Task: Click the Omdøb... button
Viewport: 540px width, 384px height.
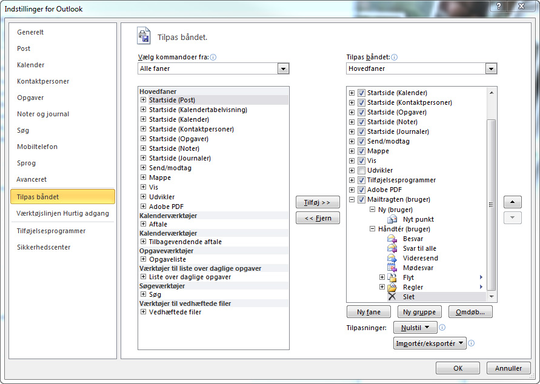Action: tap(470, 312)
